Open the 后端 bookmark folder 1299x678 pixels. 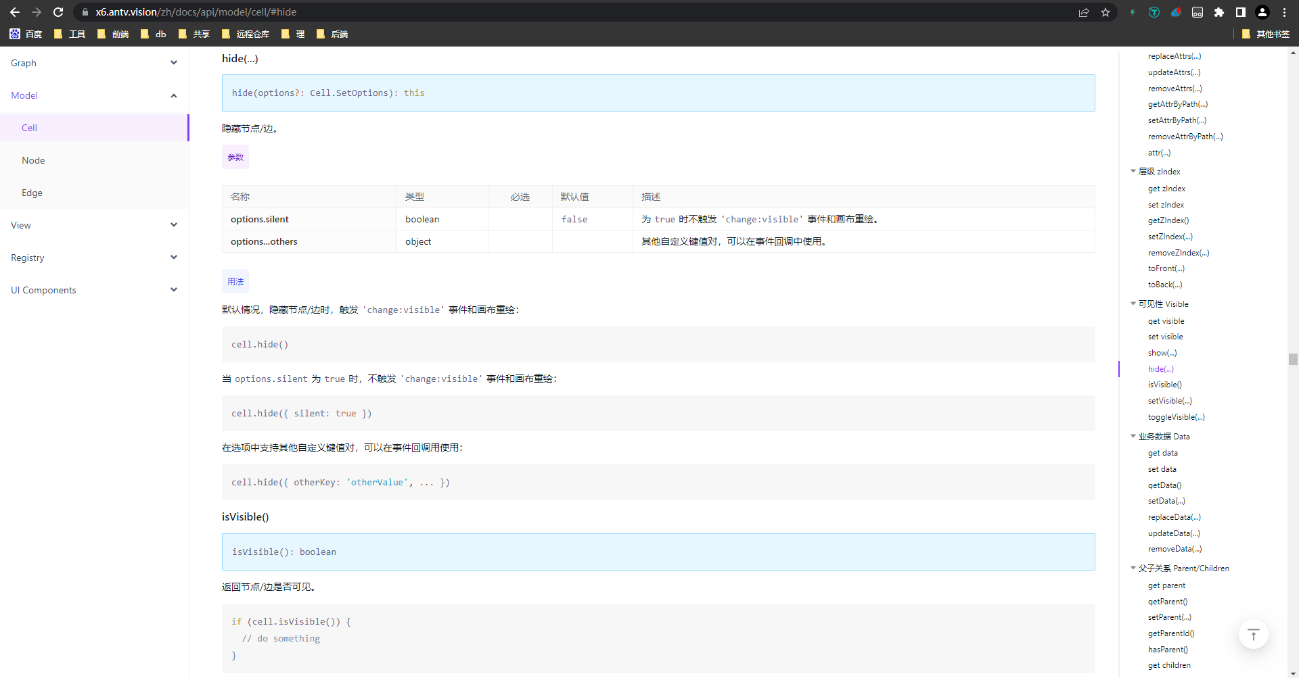pos(332,34)
